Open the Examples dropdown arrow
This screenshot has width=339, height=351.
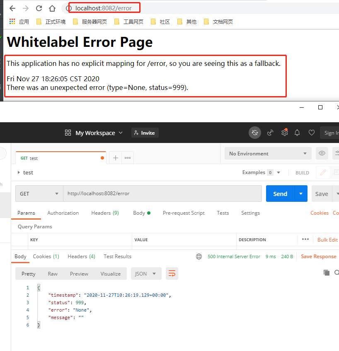pos(278,172)
